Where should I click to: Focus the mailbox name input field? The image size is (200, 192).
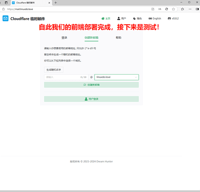[x=66, y=77]
